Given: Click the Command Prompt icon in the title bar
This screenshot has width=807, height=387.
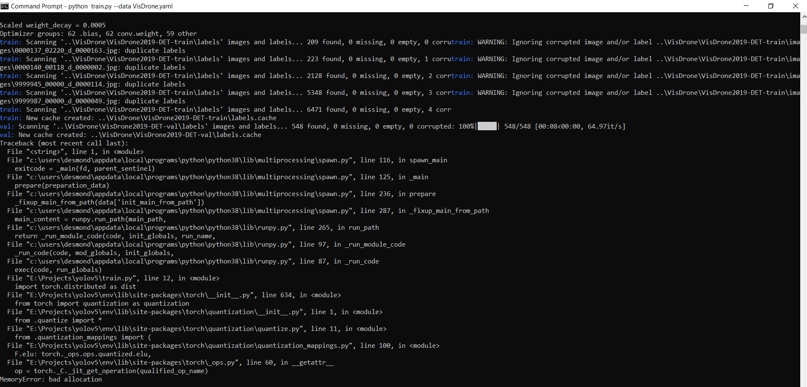Looking at the screenshot, I should (x=5, y=6).
